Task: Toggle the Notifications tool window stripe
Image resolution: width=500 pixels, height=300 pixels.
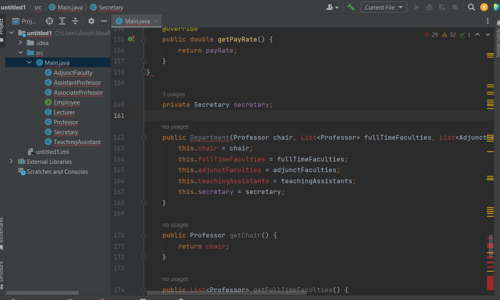Action: (x=497, y=43)
